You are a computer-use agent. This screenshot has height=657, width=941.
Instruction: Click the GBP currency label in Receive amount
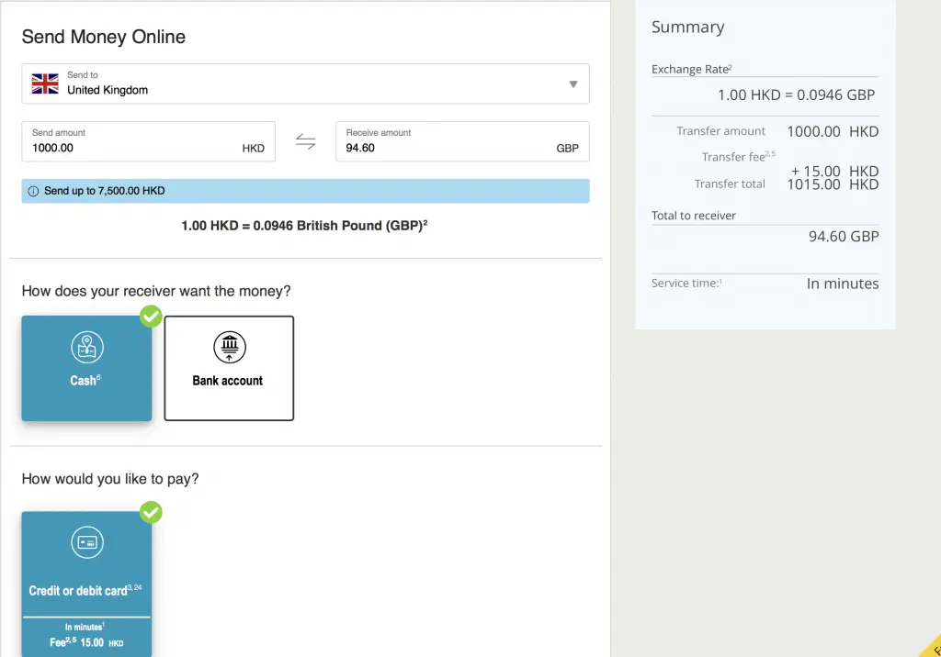tap(567, 149)
